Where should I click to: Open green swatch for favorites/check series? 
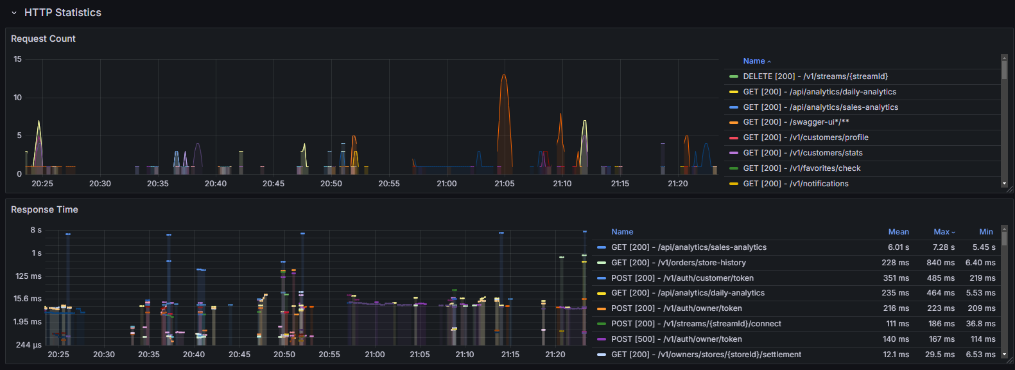(734, 168)
